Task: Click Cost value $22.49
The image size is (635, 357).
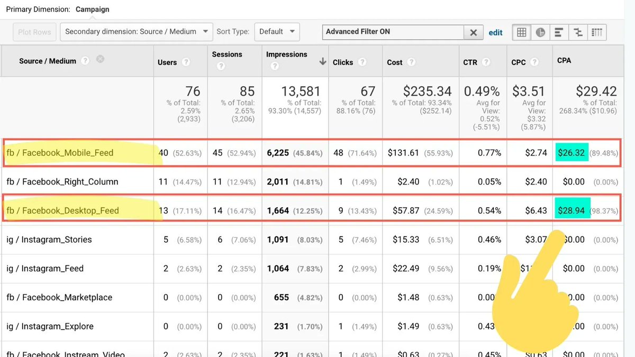Action: (406, 269)
